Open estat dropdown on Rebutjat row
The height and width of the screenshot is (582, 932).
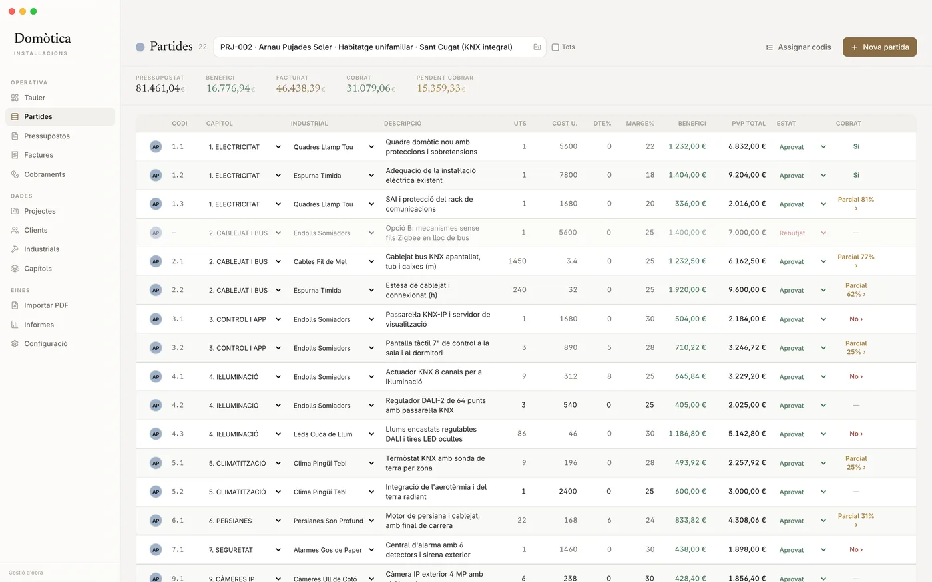(803, 233)
